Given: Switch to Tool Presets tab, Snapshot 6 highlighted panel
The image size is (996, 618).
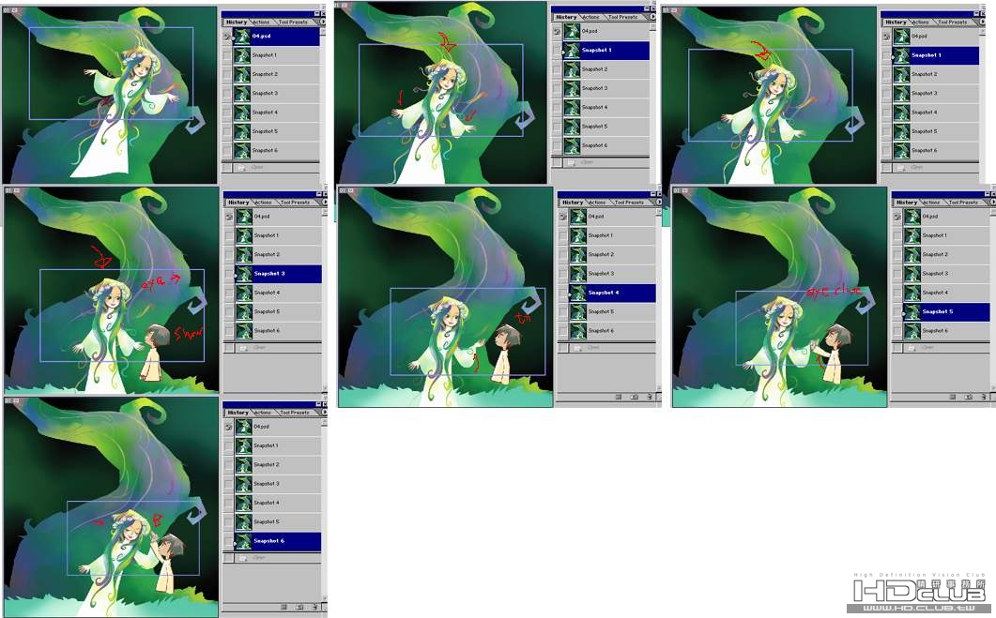Looking at the screenshot, I should point(294,412).
